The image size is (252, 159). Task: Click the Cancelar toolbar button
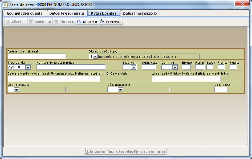point(111,22)
